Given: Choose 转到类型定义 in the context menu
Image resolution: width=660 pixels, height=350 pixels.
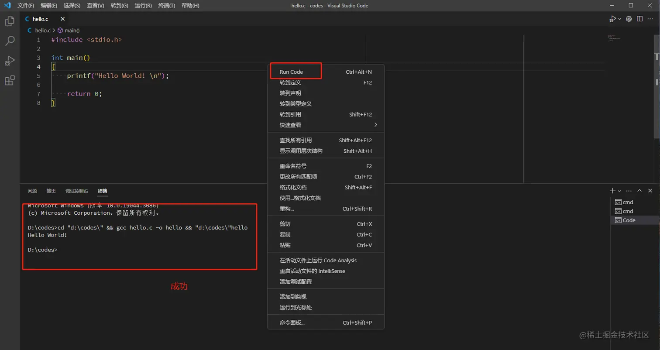Looking at the screenshot, I should (326, 104).
